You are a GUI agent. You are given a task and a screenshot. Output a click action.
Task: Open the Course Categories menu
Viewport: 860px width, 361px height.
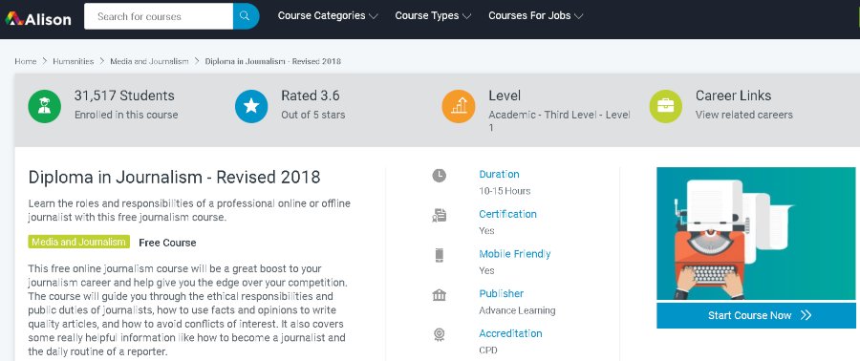coord(328,16)
